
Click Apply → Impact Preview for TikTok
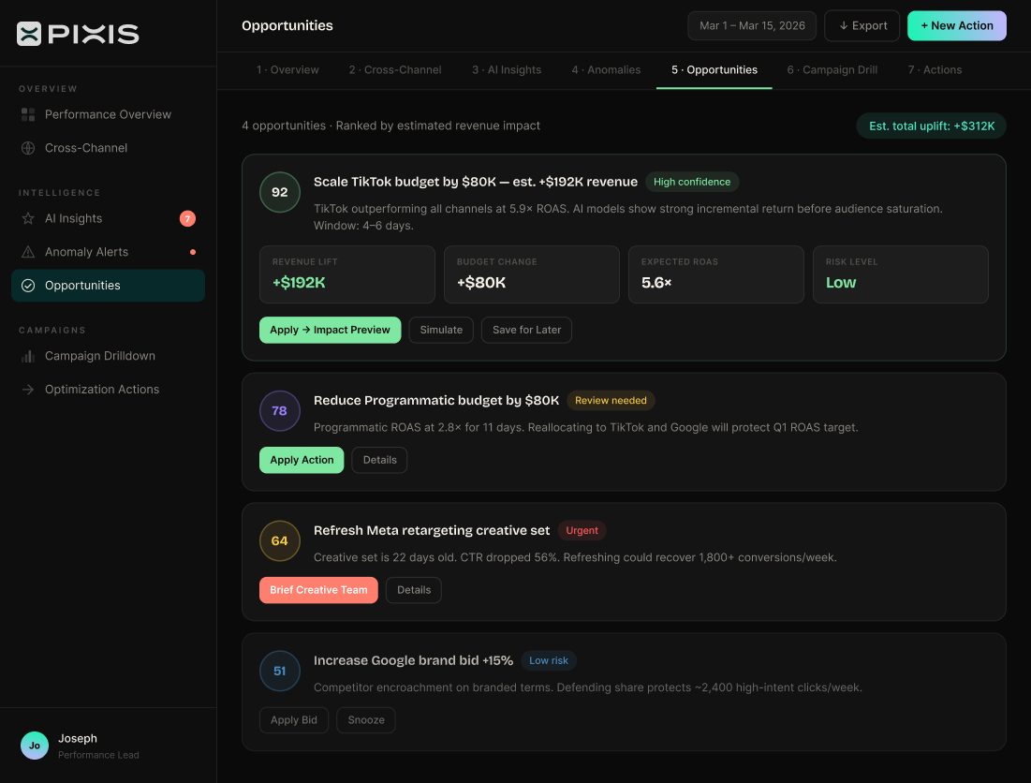click(x=330, y=330)
